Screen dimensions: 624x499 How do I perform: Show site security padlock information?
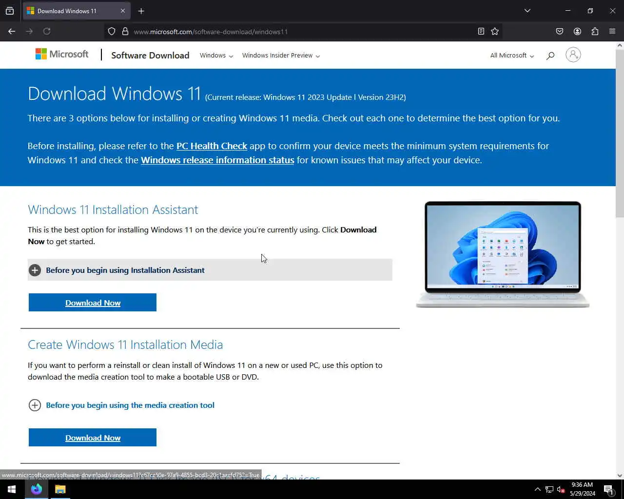[x=125, y=31]
